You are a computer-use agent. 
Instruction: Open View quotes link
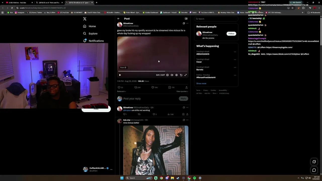pyautogui.click(x=182, y=92)
